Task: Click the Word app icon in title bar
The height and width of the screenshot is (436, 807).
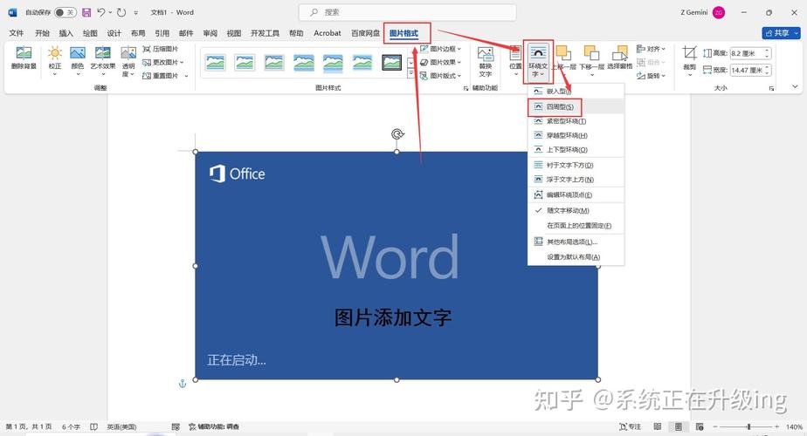Action: 12,12
